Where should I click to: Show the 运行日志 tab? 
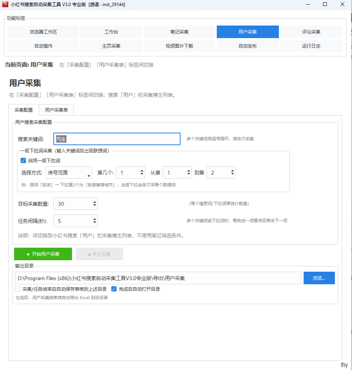click(311, 46)
